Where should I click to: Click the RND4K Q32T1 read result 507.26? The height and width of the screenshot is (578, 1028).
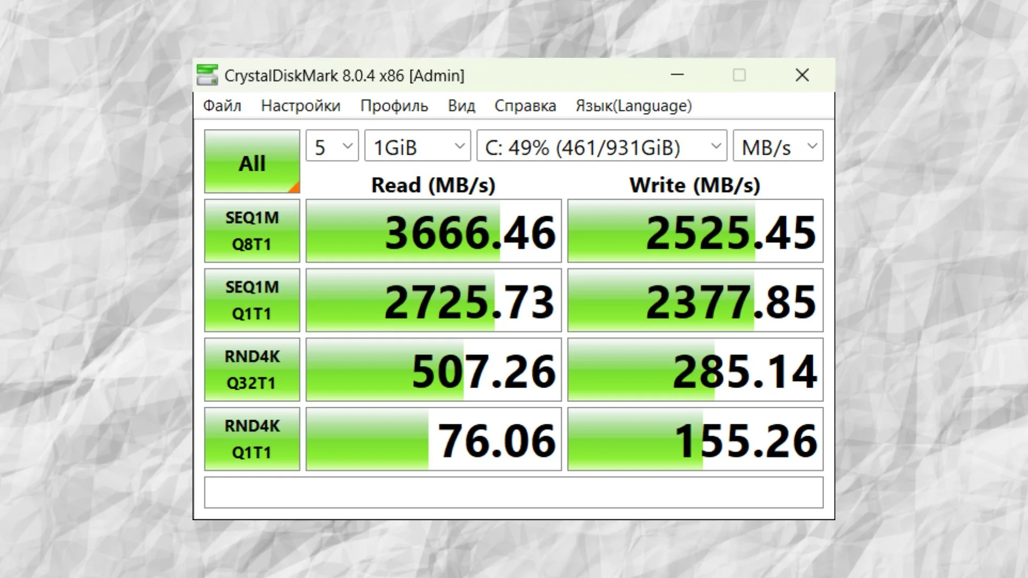(x=434, y=370)
